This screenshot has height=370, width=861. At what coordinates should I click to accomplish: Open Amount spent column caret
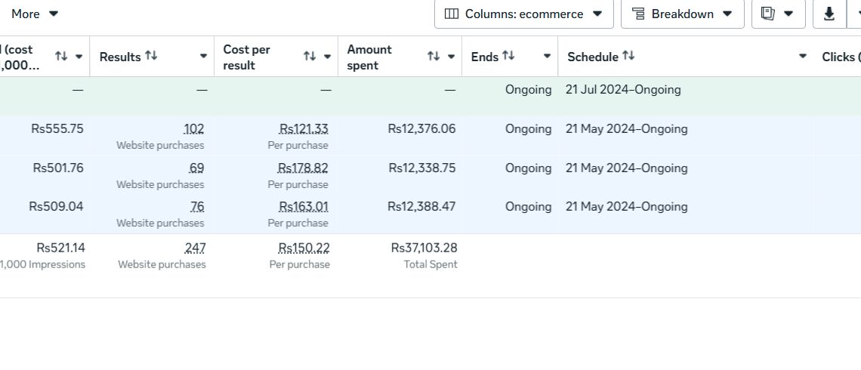[452, 57]
